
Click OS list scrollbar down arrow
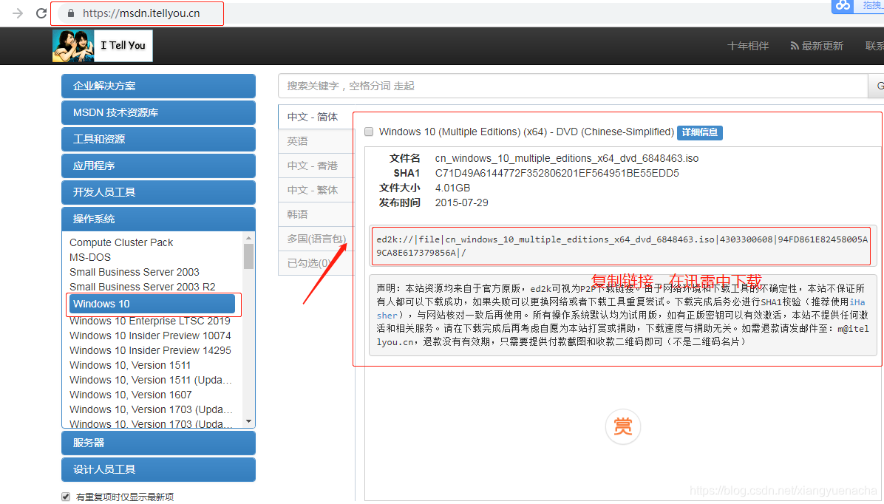click(x=248, y=421)
